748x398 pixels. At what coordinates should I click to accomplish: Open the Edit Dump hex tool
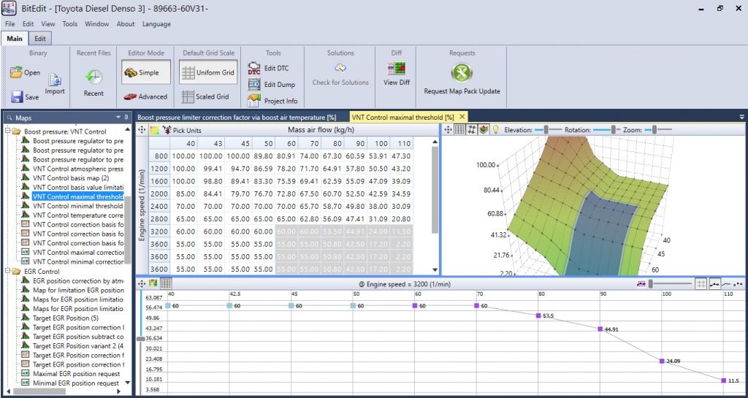(x=272, y=85)
